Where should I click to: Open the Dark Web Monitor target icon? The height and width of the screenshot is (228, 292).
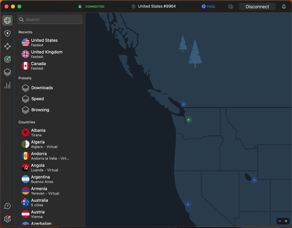click(x=7, y=59)
